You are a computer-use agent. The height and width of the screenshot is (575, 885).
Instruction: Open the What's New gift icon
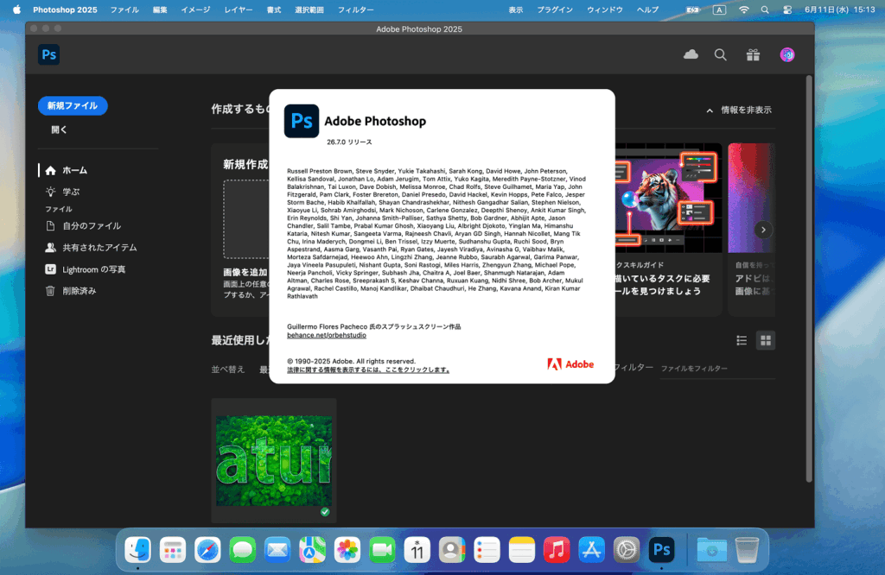click(x=753, y=54)
